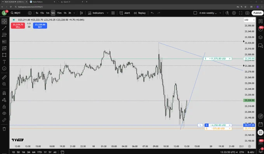Select the Text annotation tool
Viewport: 264px width, 154px height.
pos(4,62)
